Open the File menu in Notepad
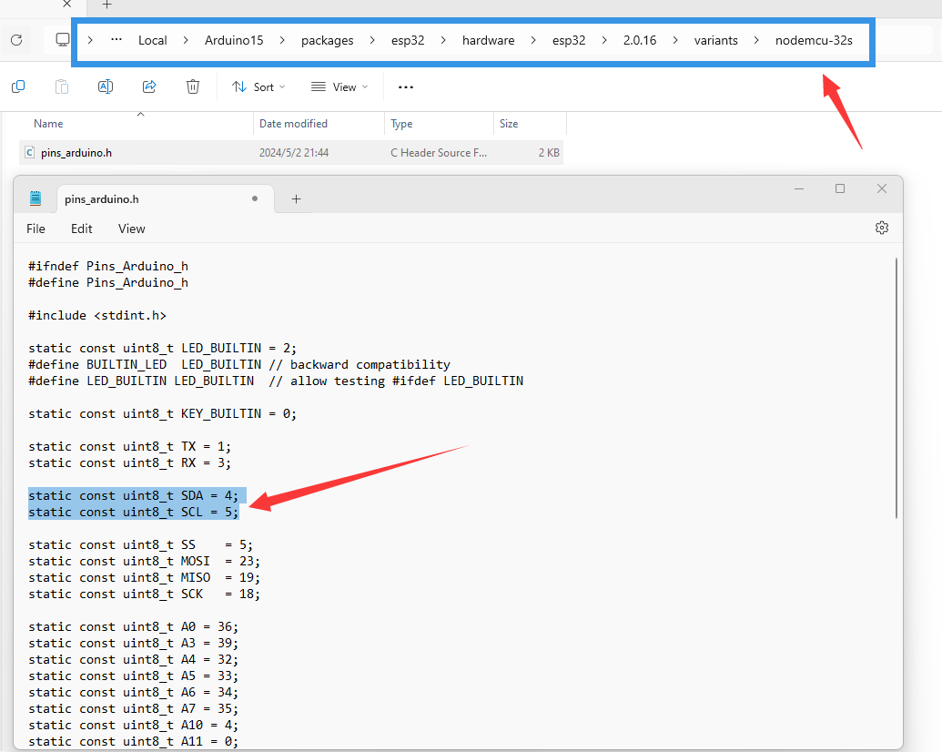The width and height of the screenshot is (942, 752). (35, 229)
